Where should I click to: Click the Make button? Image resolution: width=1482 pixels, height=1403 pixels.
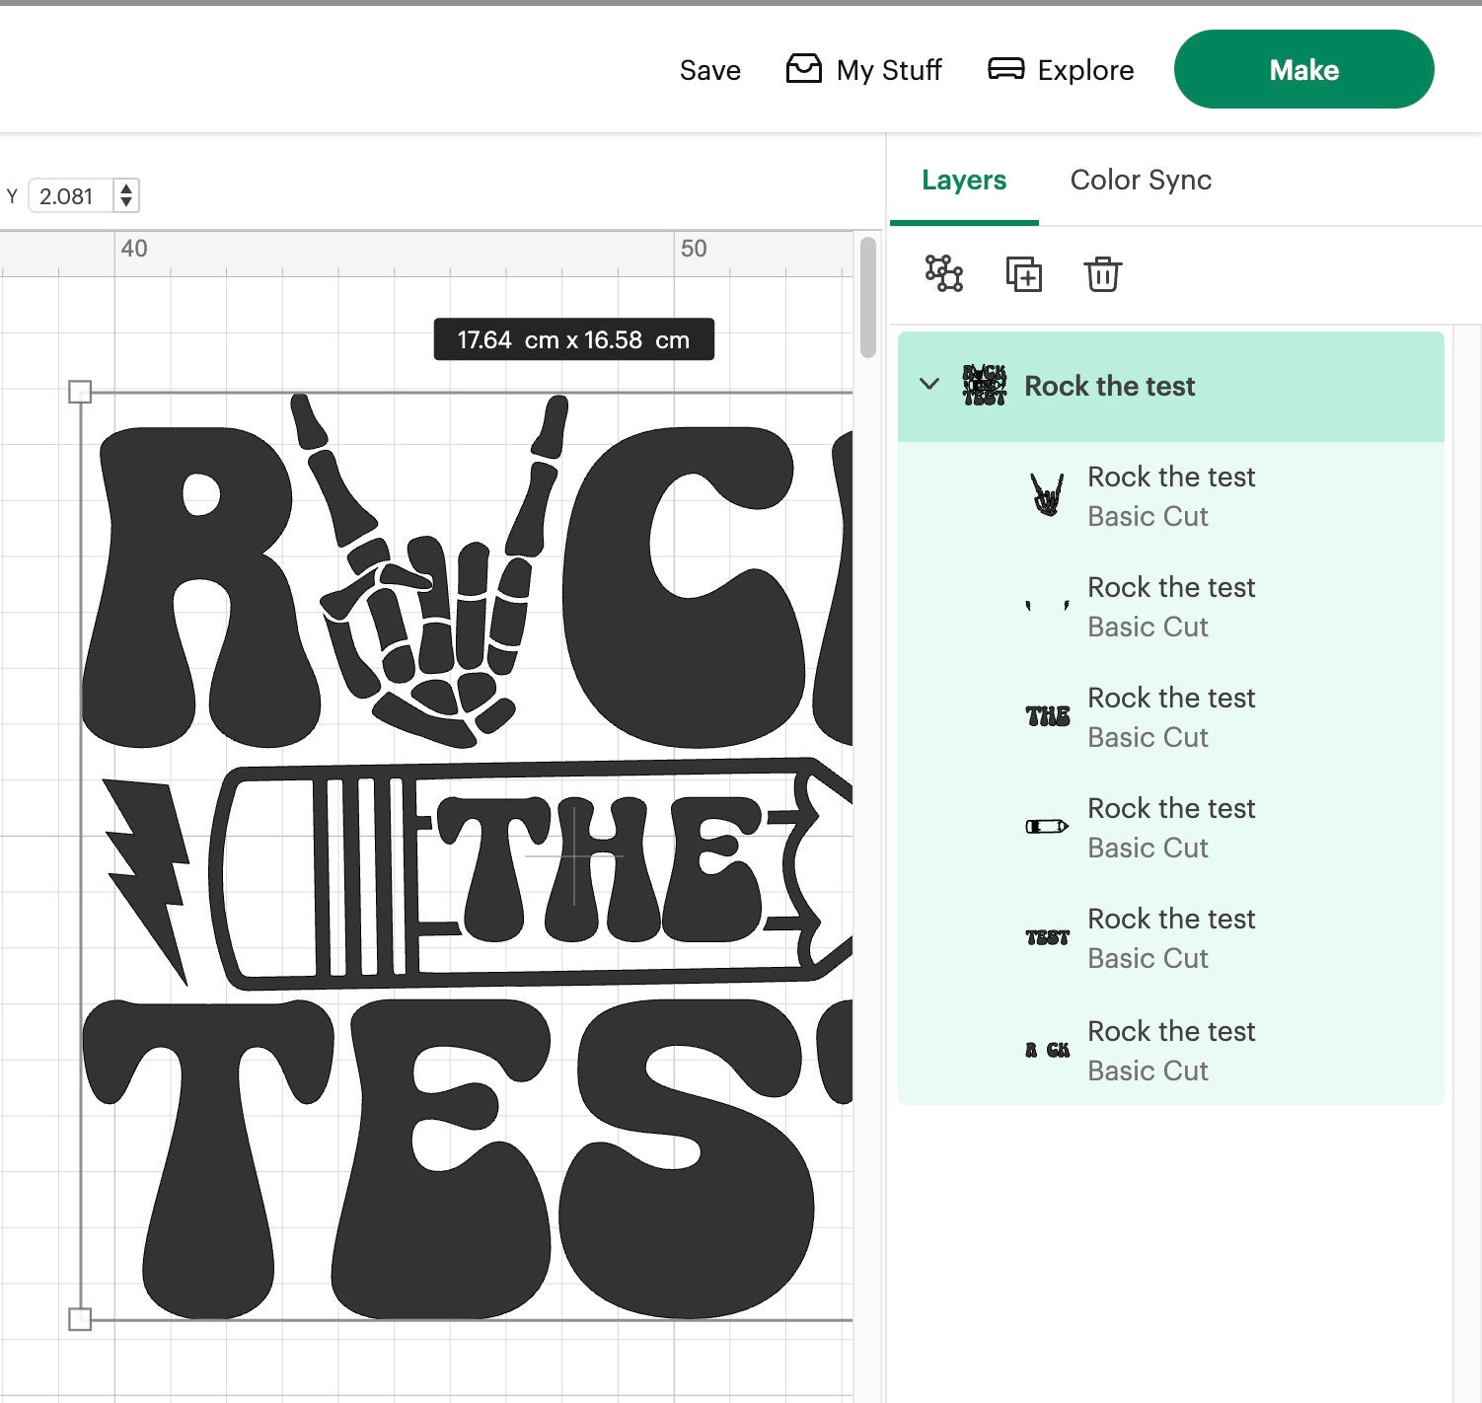[x=1303, y=69]
